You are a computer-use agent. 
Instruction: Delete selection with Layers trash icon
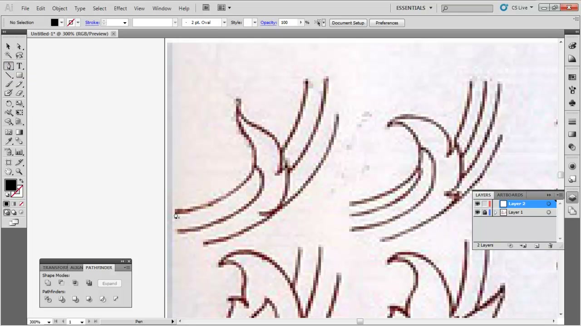click(x=550, y=245)
